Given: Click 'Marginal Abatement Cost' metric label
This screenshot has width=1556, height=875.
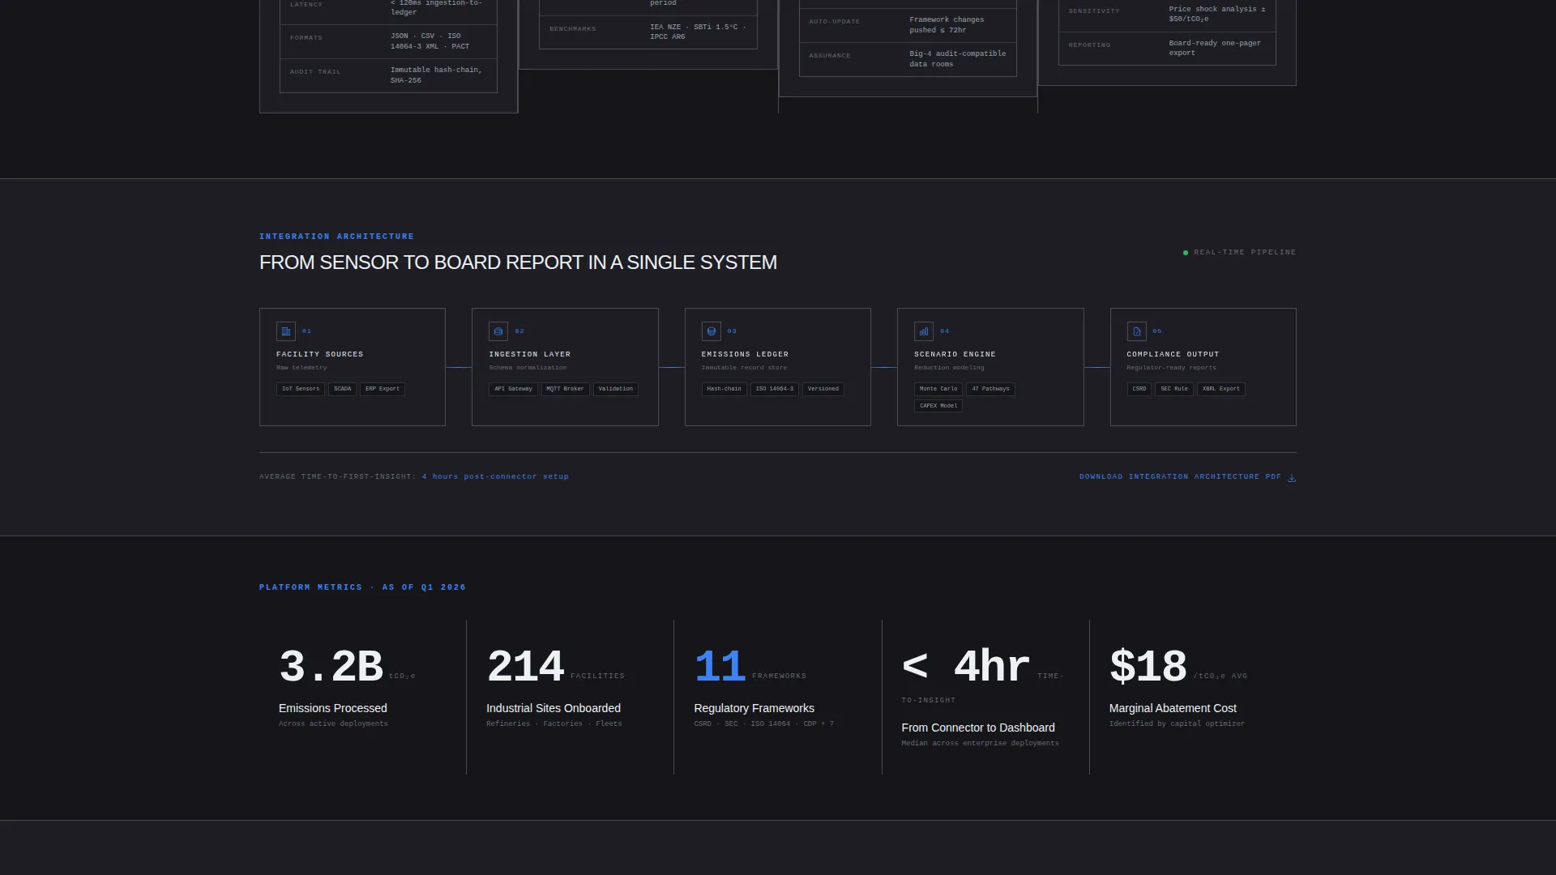Looking at the screenshot, I should coord(1173,708).
